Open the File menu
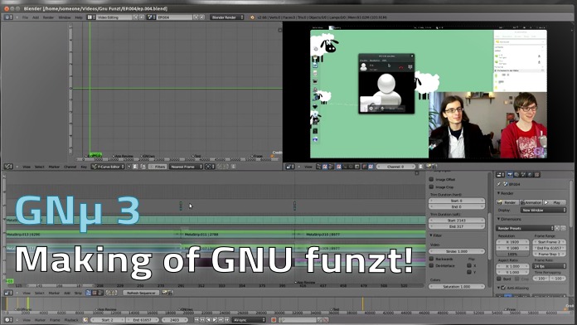577x325 pixels. (x=25, y=17)
